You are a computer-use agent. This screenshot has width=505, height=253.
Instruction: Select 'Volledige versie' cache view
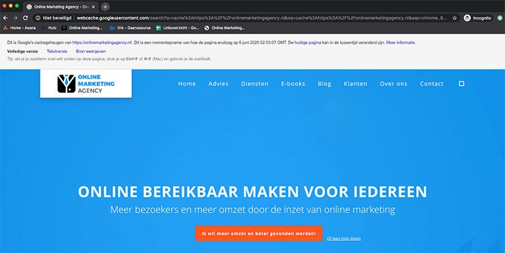[x=22, y=51]
